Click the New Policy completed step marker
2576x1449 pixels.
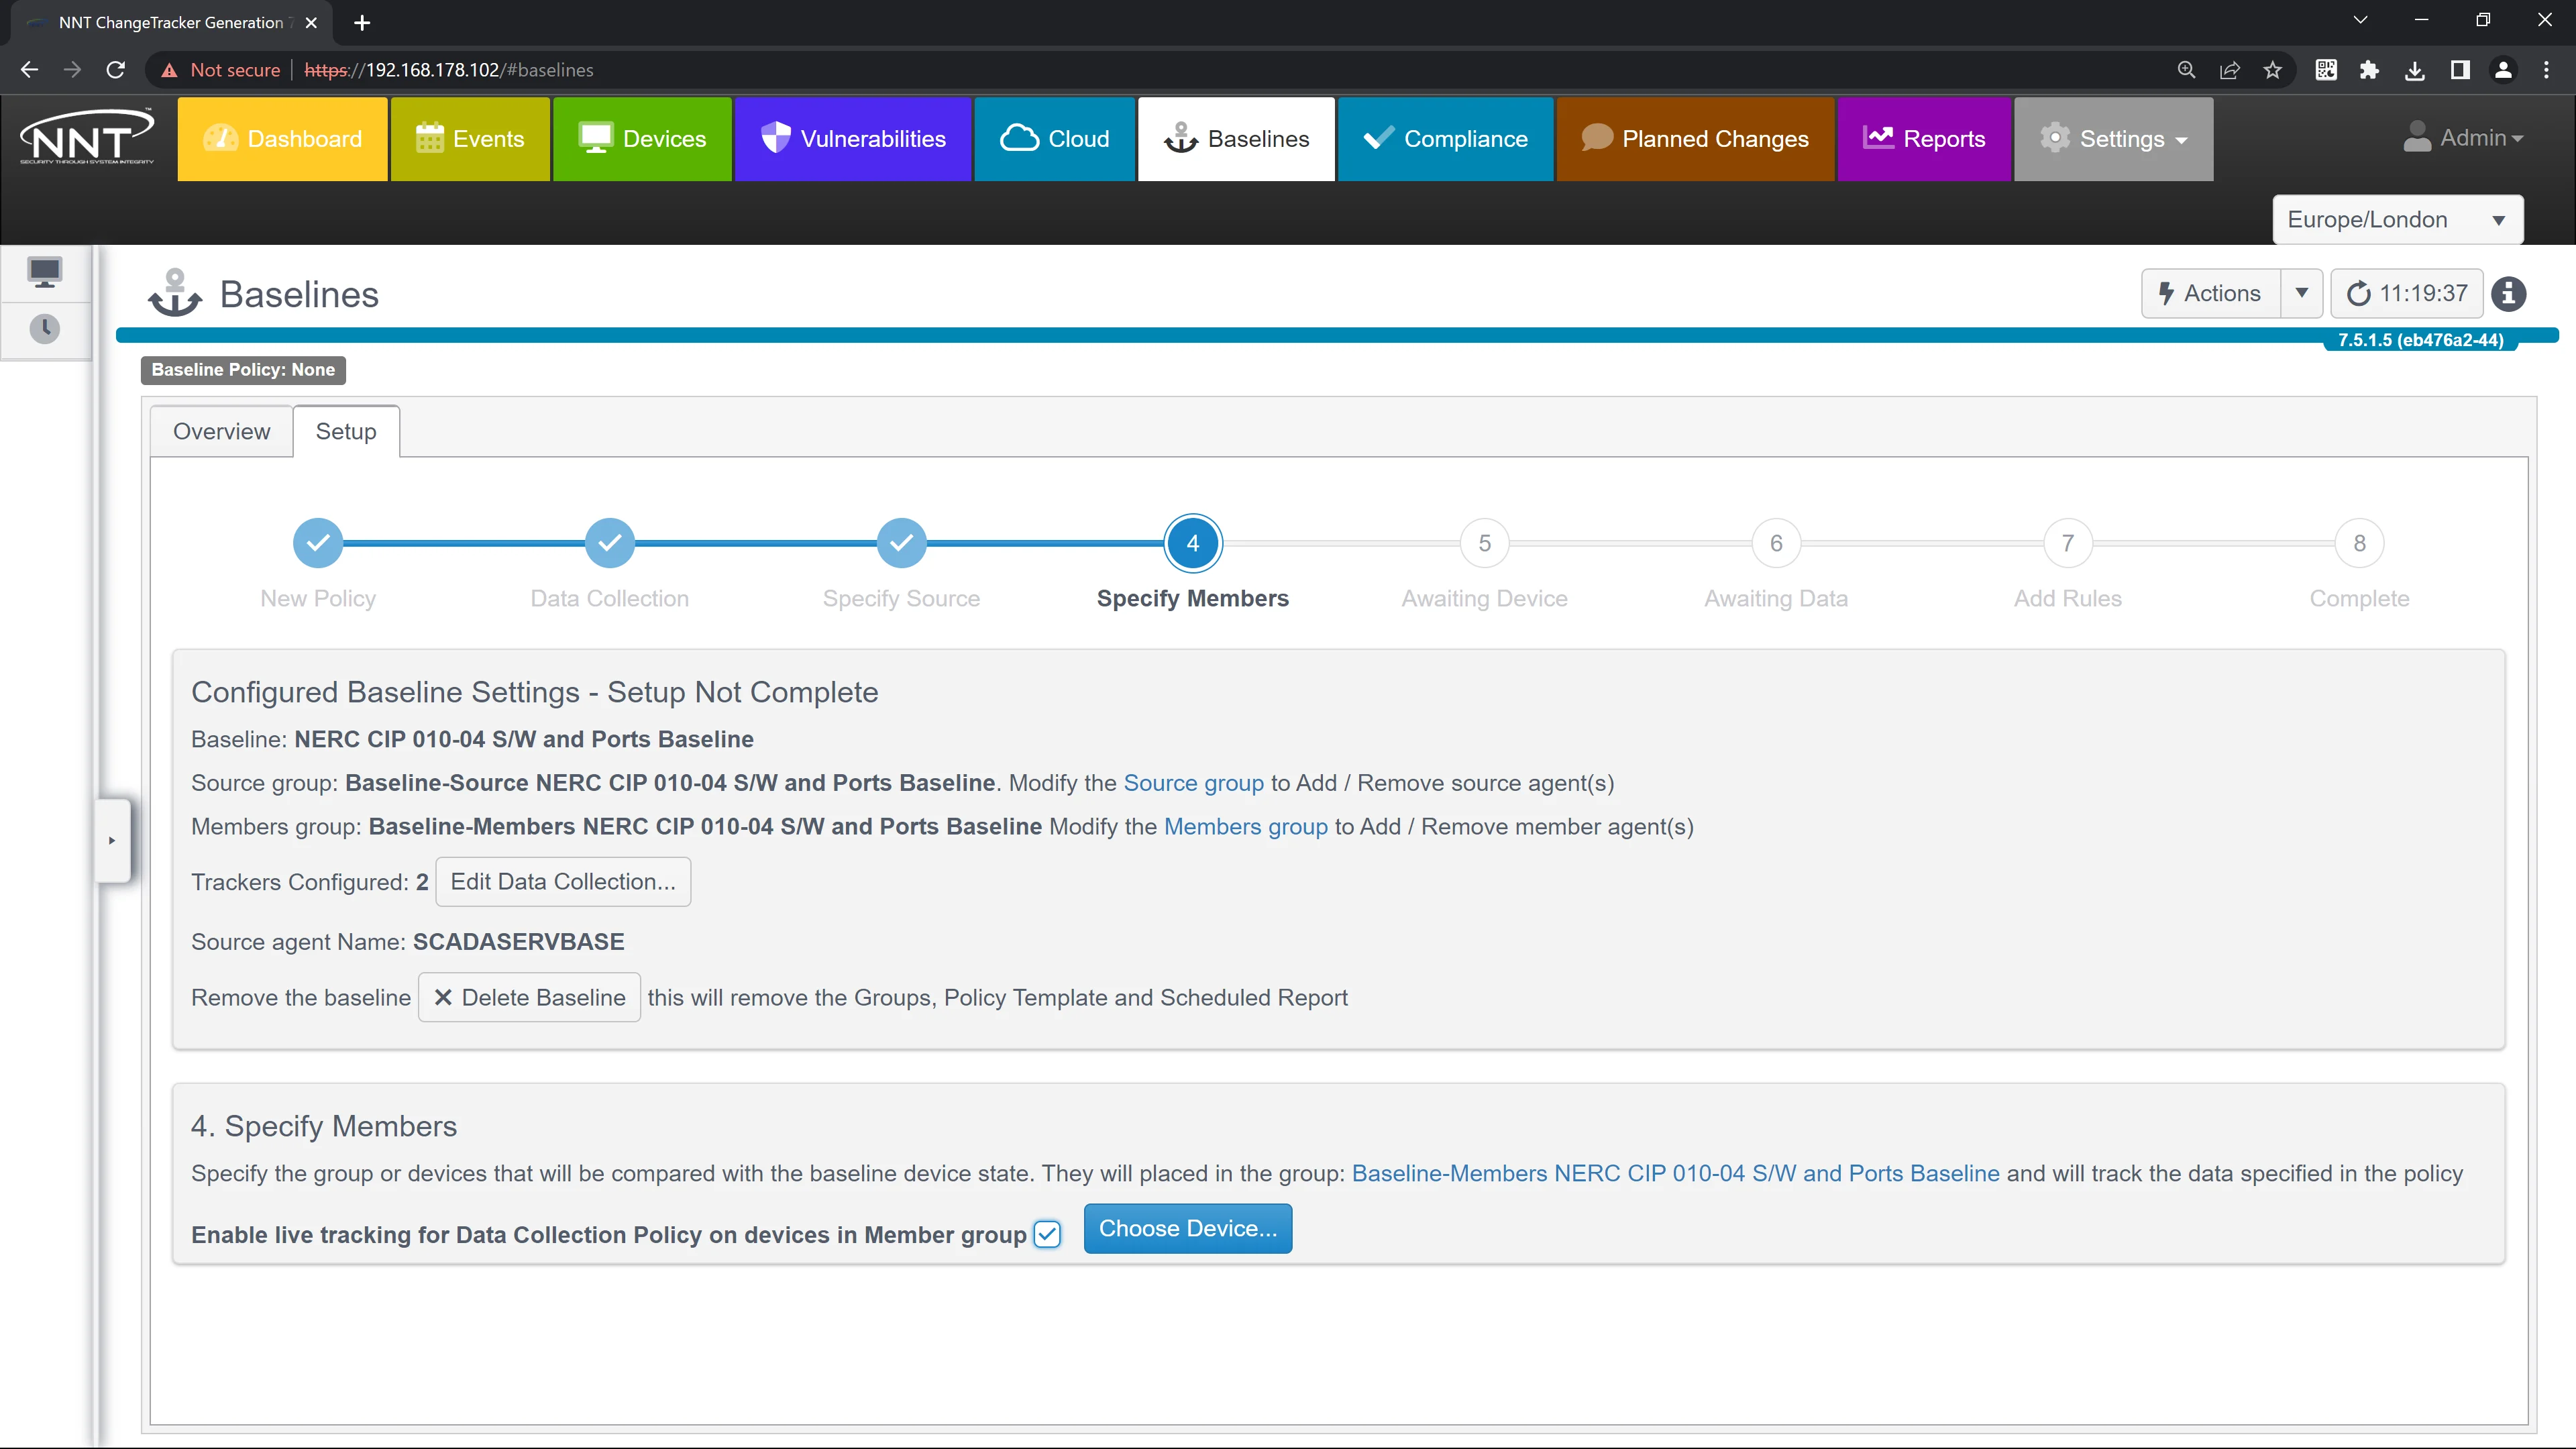tap(318, 543)
